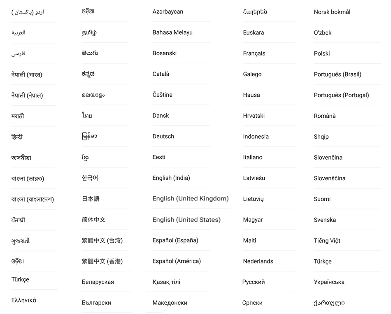Pick Azərbaycan language option

click(168, 12)
